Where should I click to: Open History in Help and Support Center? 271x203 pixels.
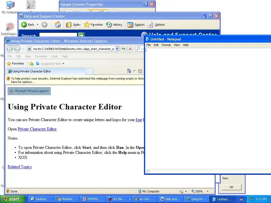tap(114, 25)
